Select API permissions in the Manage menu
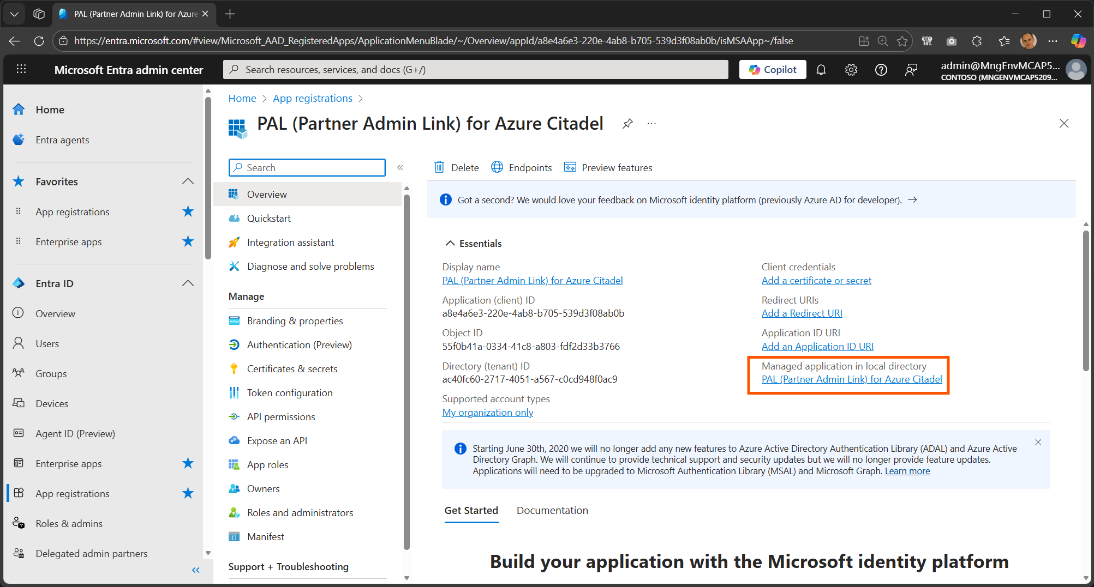The image size is (1094, 587). point(280,416)
